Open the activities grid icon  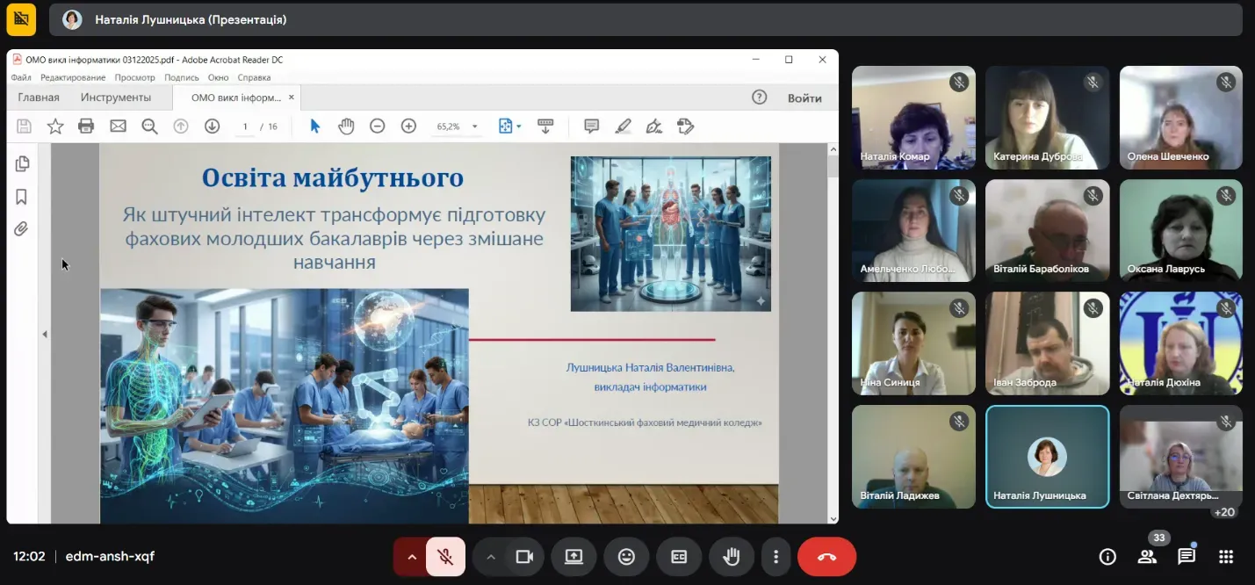coord(1226,556)
